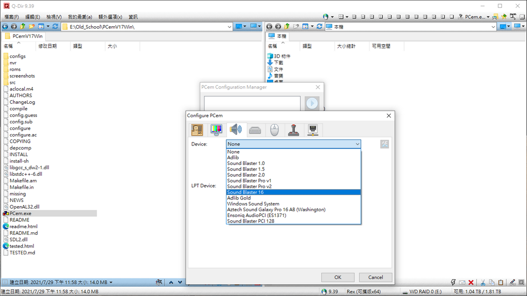Click the printer icon in top-right toolbar

[495, 16]
